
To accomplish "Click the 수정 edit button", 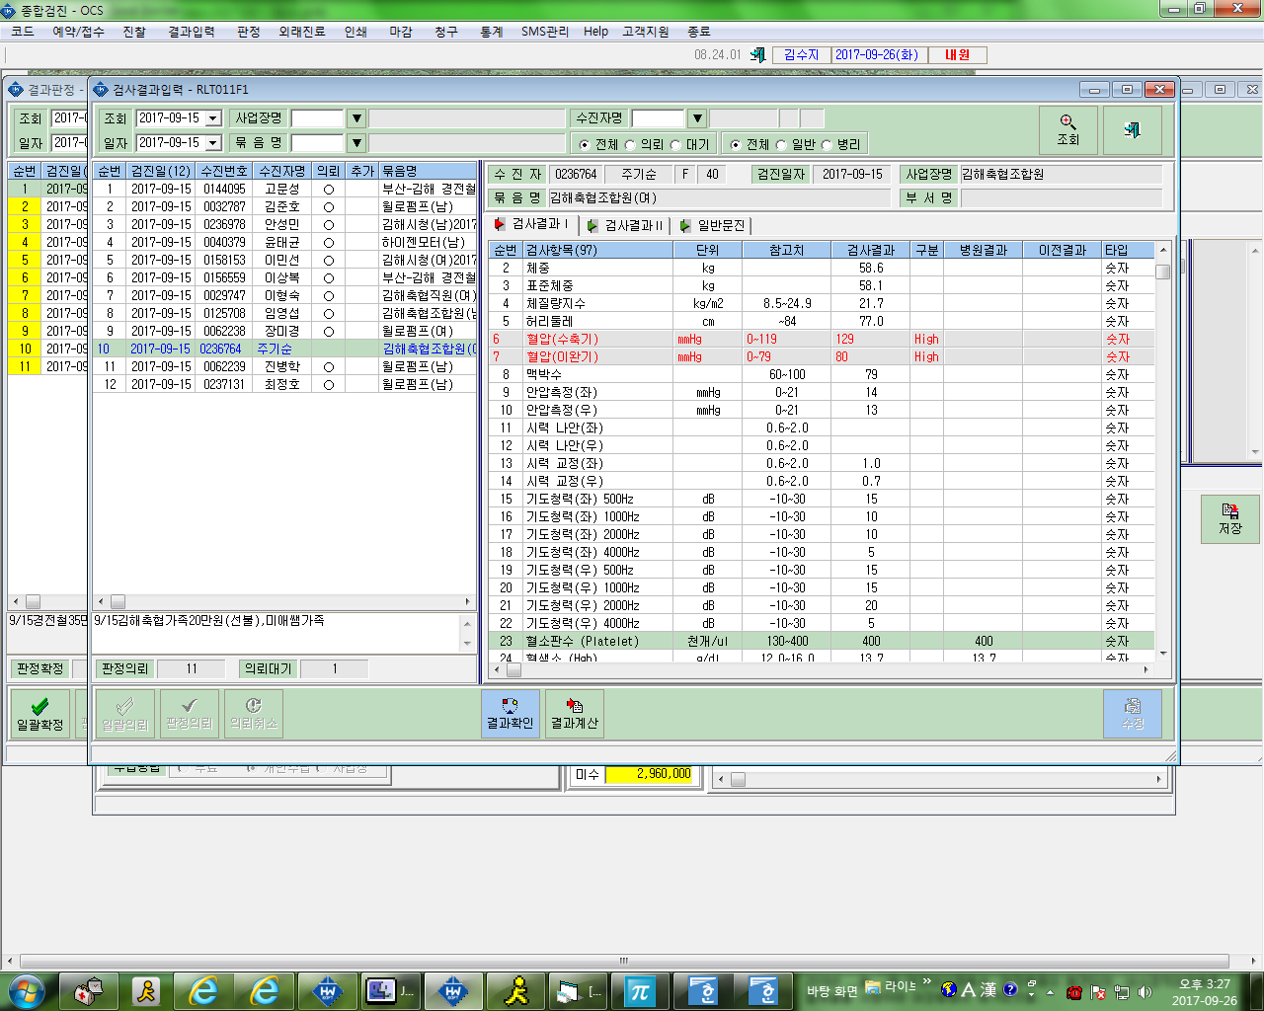I will [x=1133, y=713].
